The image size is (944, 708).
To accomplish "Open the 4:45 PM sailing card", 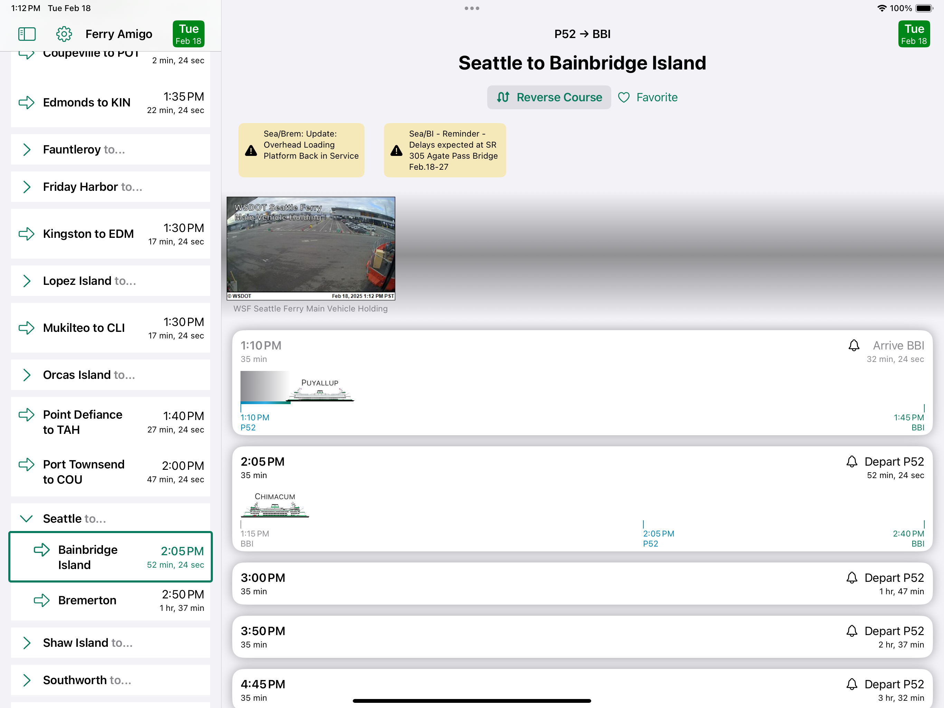I will click(x=582, y=688).
